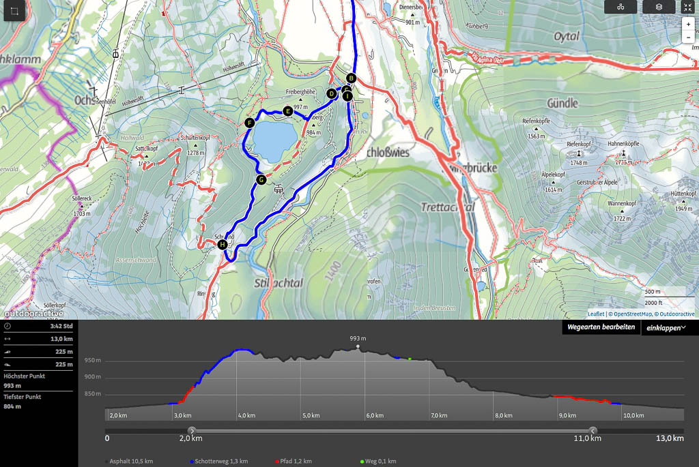Screen dimensions: 699x467
Task: Zoom out the map with minus
Action: tap(688, 37)
